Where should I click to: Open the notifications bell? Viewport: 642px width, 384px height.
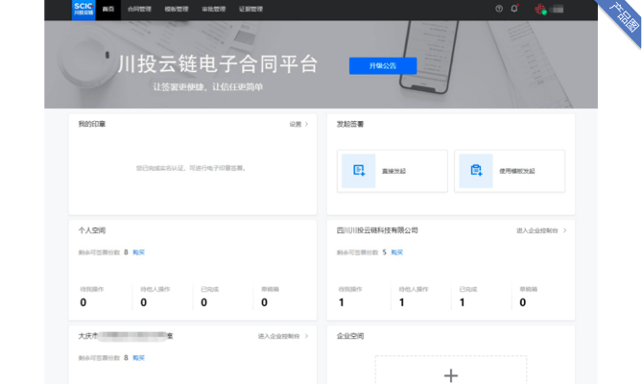tap(514, 9)
